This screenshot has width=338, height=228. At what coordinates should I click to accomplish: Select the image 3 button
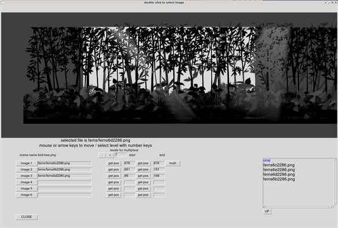[26, 176]
